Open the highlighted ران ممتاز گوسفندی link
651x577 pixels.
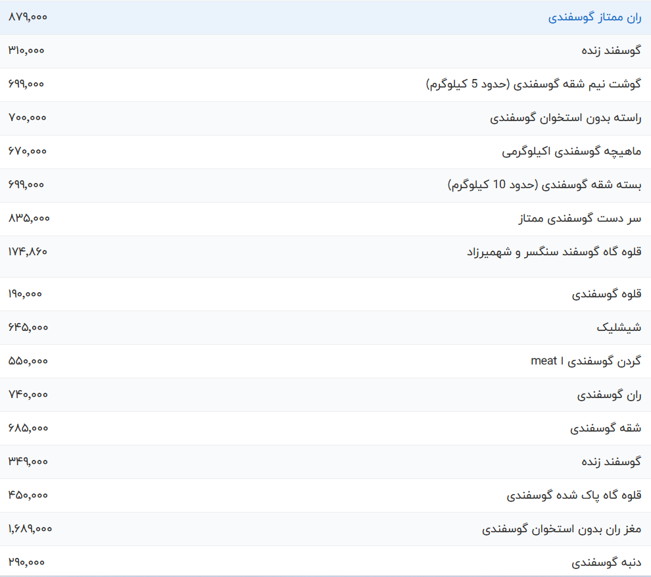pyautogui.click(x=594, y=17)
